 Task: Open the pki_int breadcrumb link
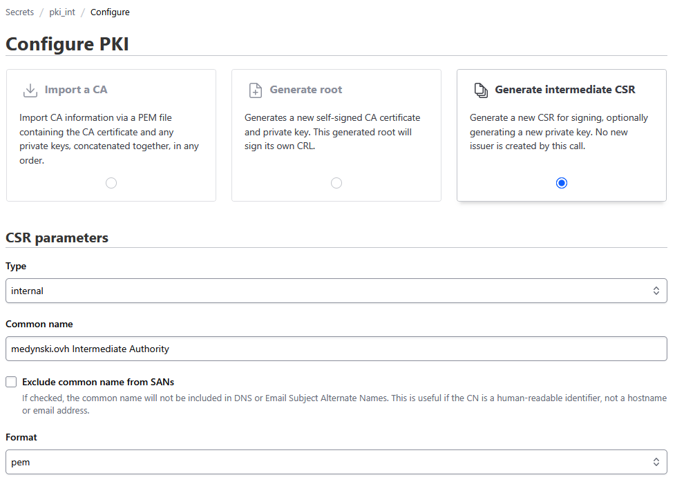click(62, 12)
